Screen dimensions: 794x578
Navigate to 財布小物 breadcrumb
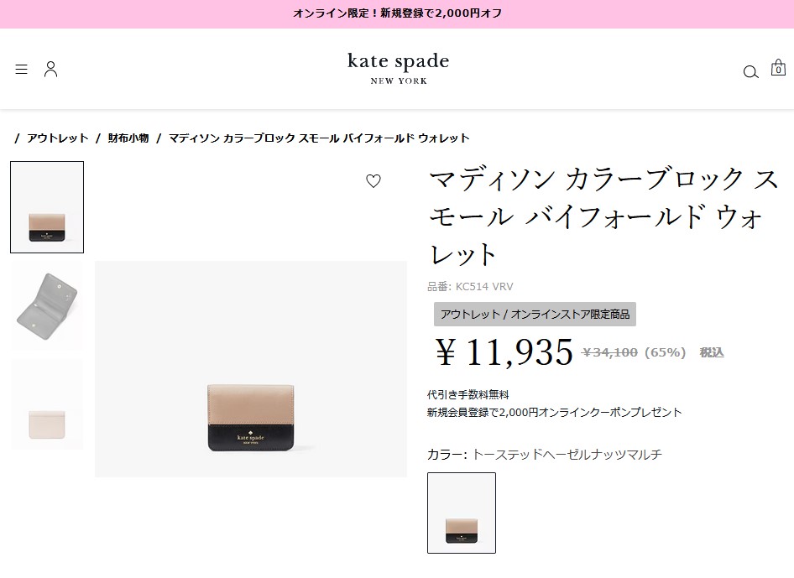coord(128,138)
